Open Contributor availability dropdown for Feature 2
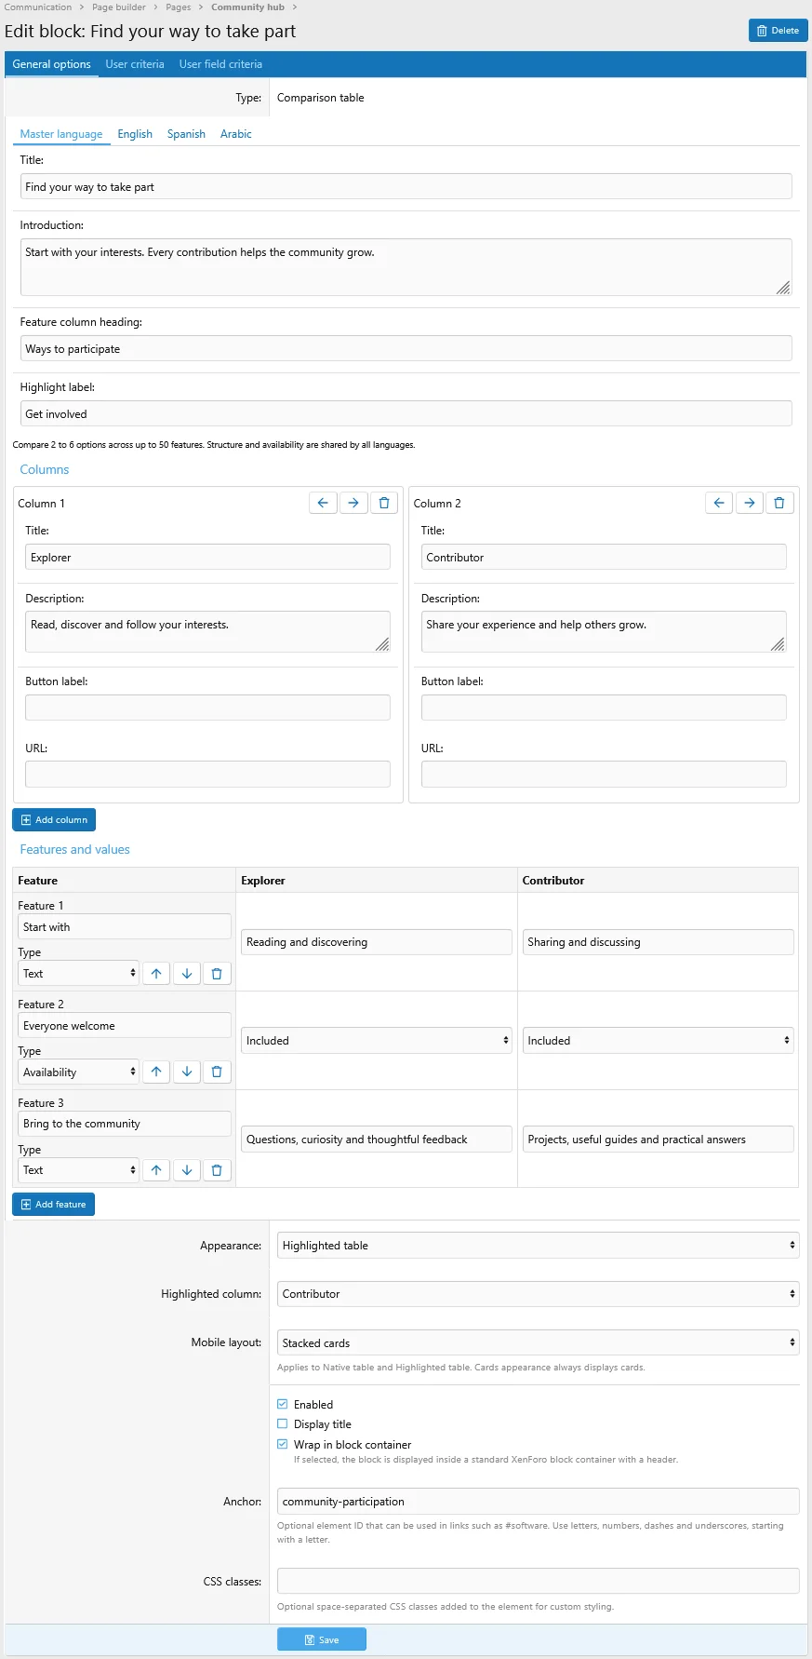 coord(659,1041)
